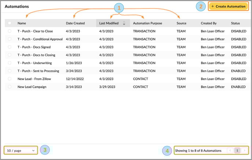
Task: Click Showing 1 to 8 of 8 Automations text
Action: [198, 151]
